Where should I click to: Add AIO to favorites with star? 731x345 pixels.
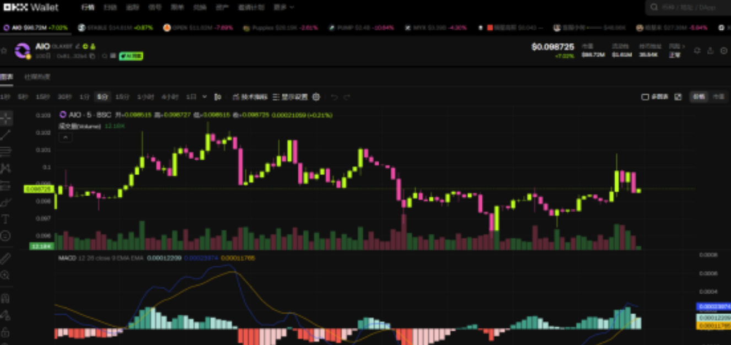4,51
